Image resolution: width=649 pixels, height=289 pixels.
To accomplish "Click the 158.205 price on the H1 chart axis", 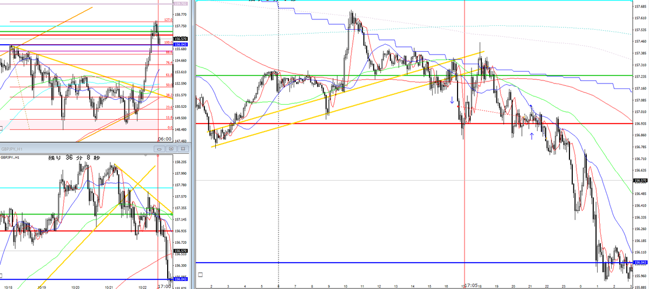I will point(180,162).
